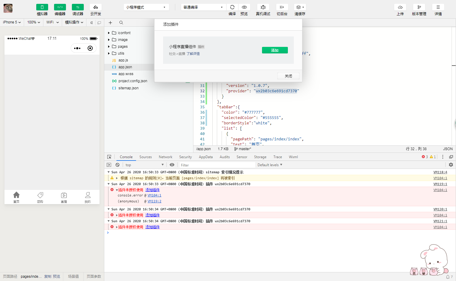Toggle the editor panel (编辑器)
This screenshot has width=456, height=281.
(x=60, y=7)
